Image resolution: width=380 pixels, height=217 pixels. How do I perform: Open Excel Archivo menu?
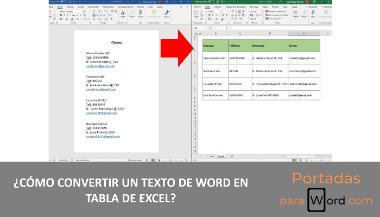[x=197, y=7]
